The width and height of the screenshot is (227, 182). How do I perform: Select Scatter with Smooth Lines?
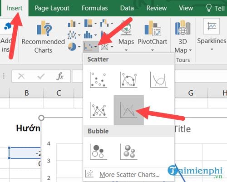tap(159, 80)
